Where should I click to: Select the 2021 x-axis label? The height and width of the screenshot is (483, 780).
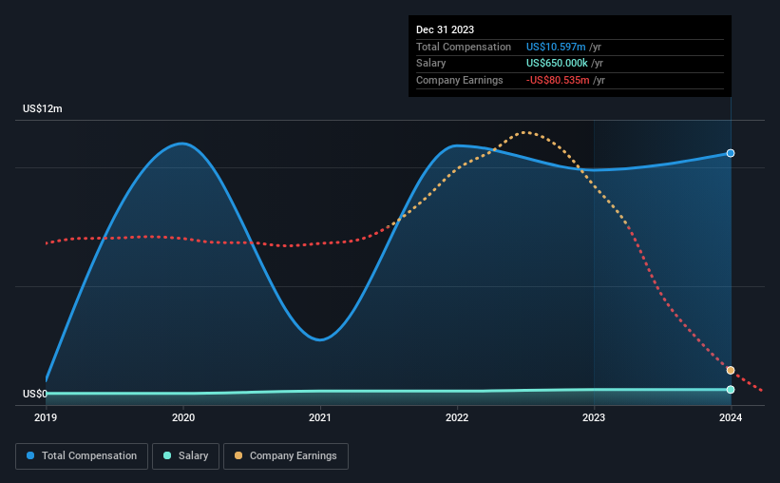[320, 417]
